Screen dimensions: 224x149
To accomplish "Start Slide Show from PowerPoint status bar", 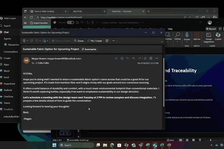I will pyautogui.click(x=200, y=140).
